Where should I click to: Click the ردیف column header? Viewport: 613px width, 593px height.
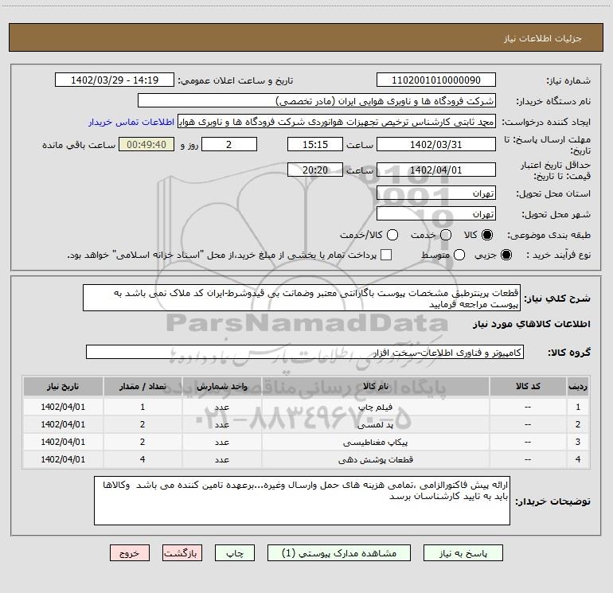[x=578, y=386]
